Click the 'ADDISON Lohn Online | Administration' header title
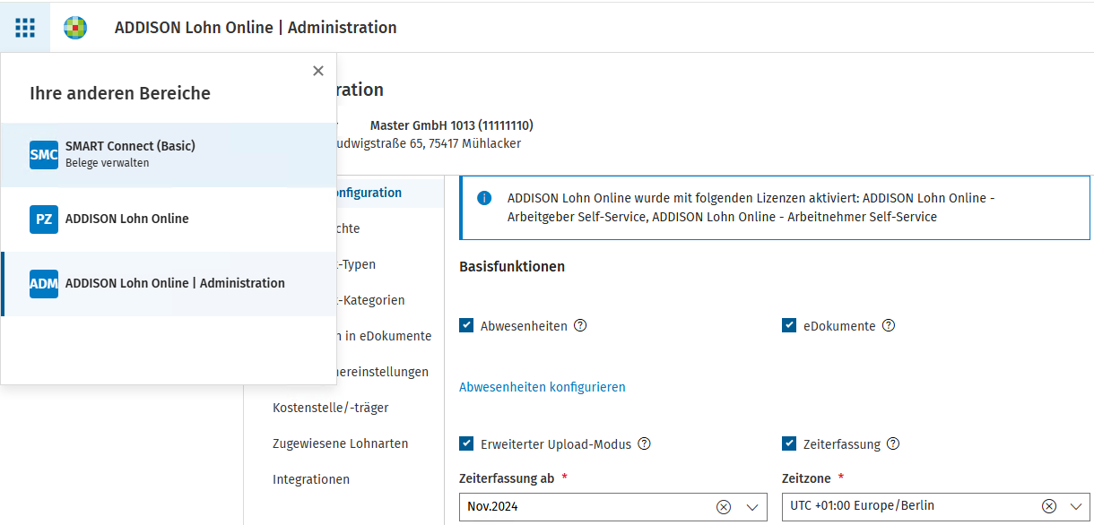This screenshot has width=1094, height=525. click(256, 28)
